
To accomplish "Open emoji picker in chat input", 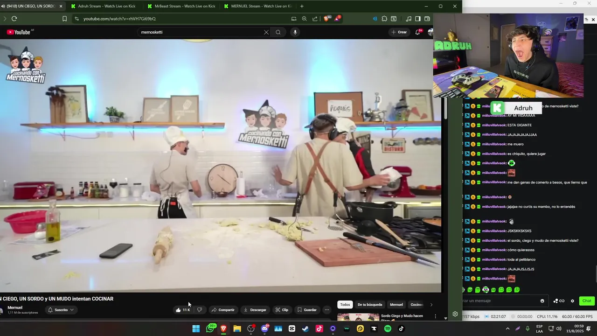I will 542,301.
